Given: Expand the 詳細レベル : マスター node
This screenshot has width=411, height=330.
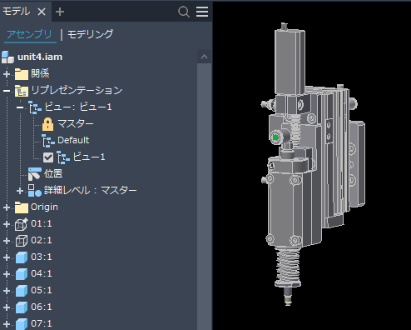Looking at the screenshot, I should (x=20, y=191).
